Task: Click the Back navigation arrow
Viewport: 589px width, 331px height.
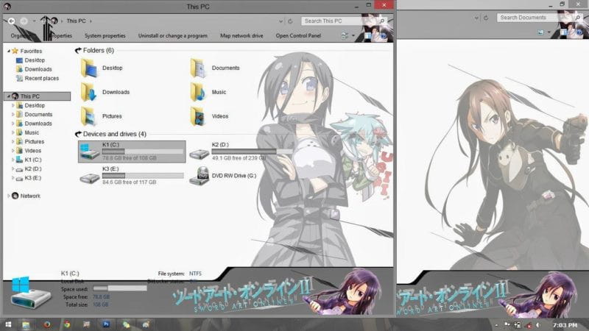Action: 12,21
